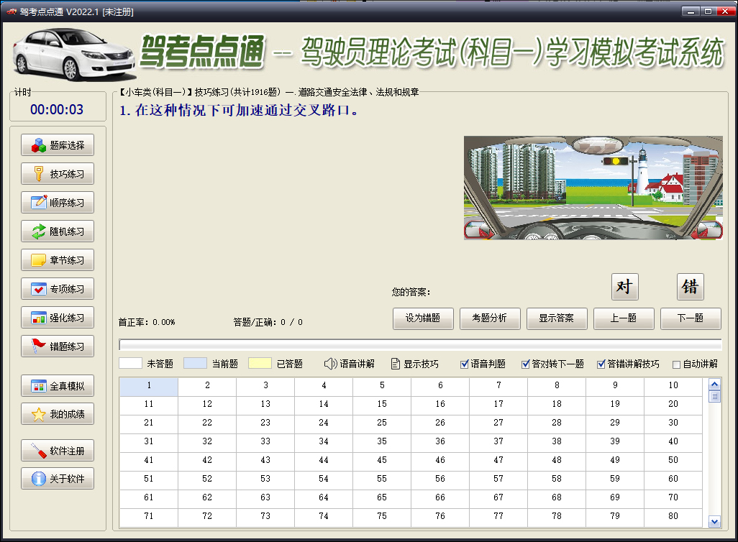Play 语音讲解 via the speaker icon
This screenshot has height=542, width=738.
[330, 364]
